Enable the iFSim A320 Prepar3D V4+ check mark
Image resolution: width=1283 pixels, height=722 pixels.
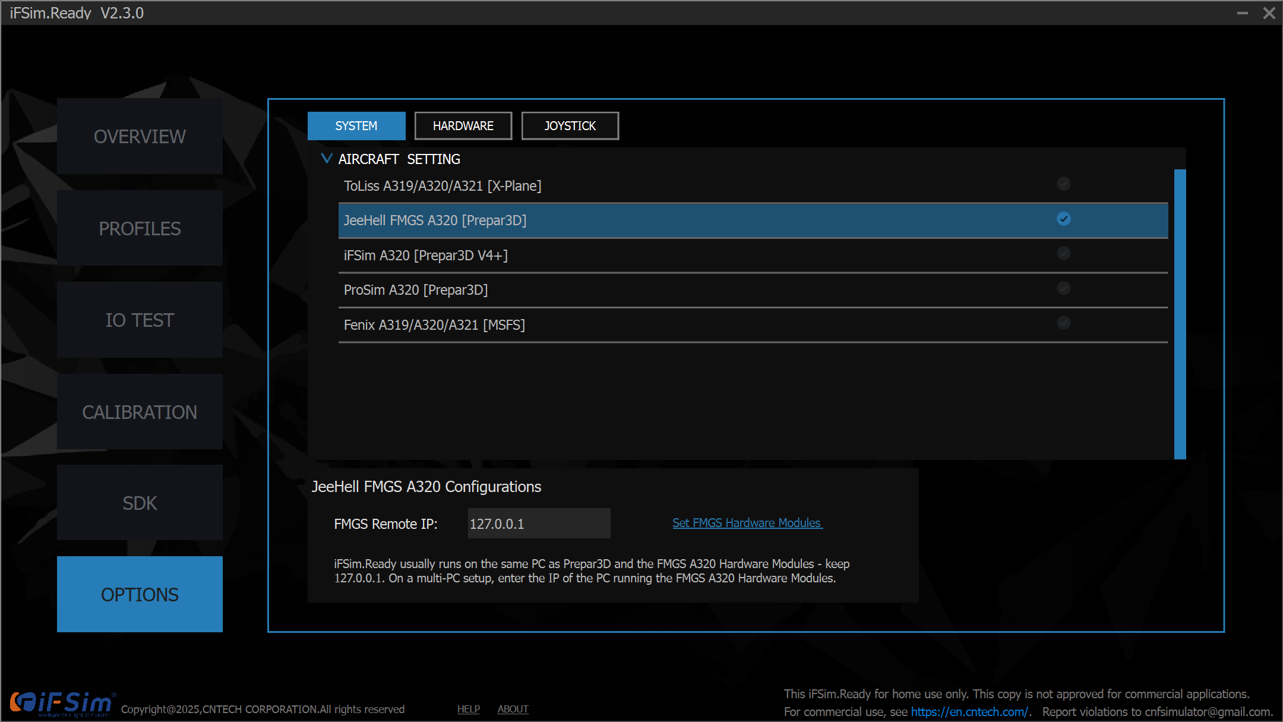(x=1064, y=253)
